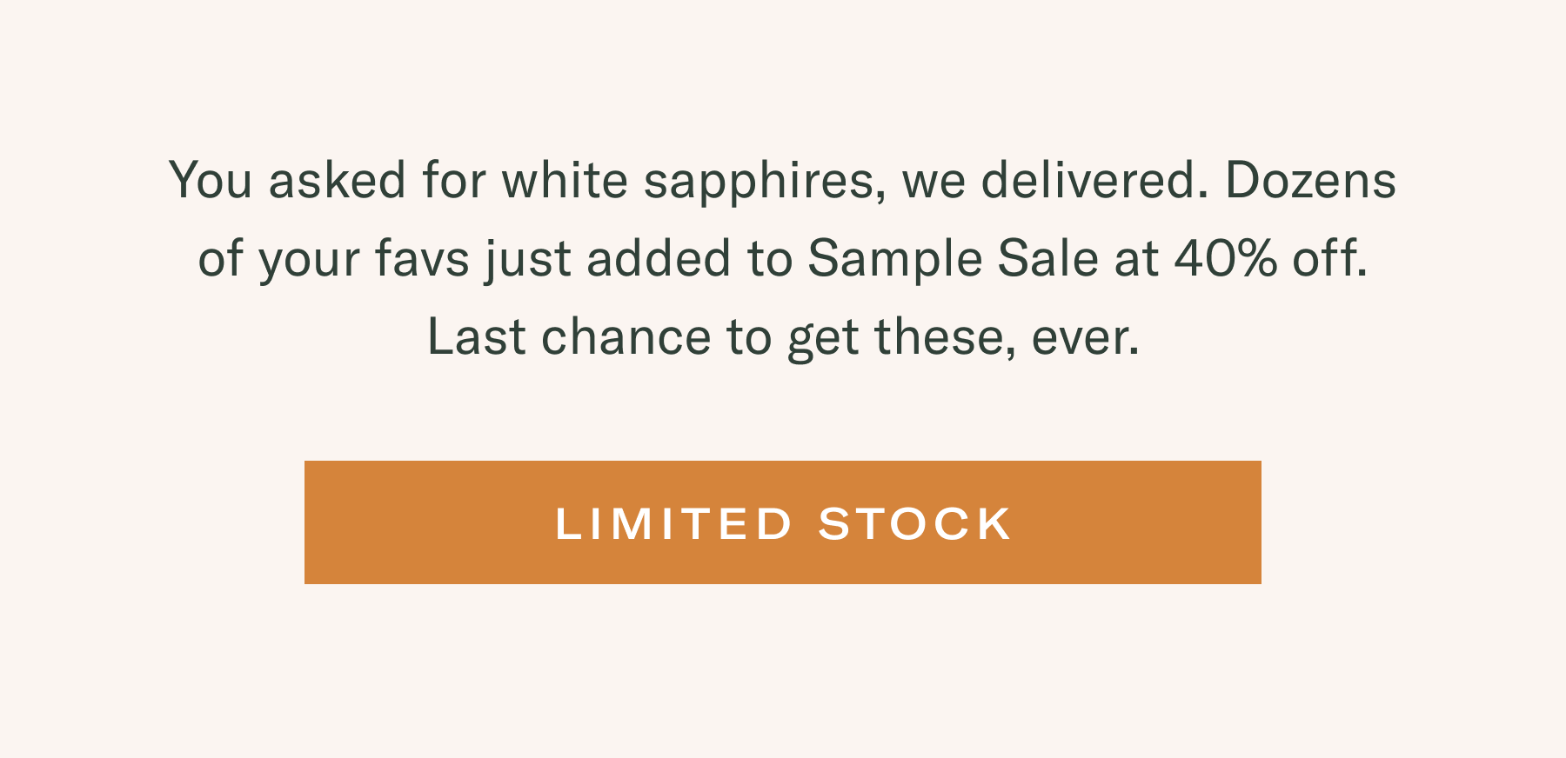The height and width of the screenshot is (758, 1566).
Task: Click the word 'Sale' before 'at 40%'
Action: (x=1047, y=258)
